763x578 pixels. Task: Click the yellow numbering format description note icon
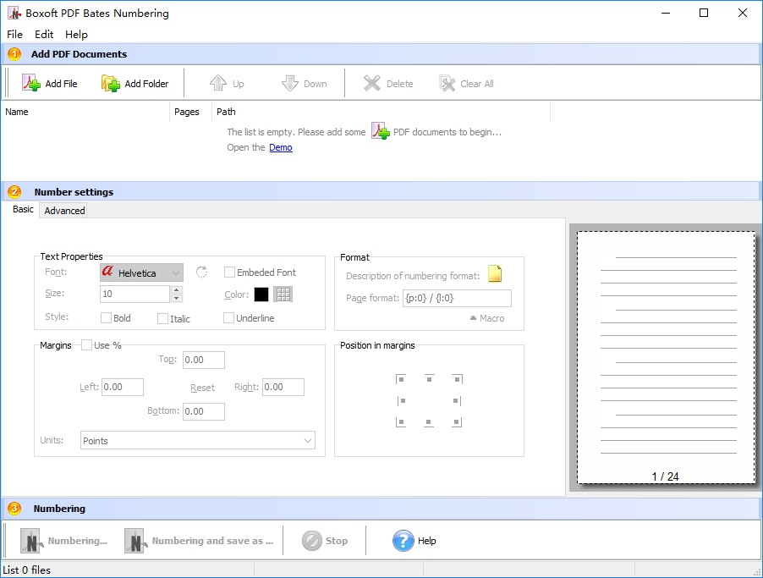495,274
